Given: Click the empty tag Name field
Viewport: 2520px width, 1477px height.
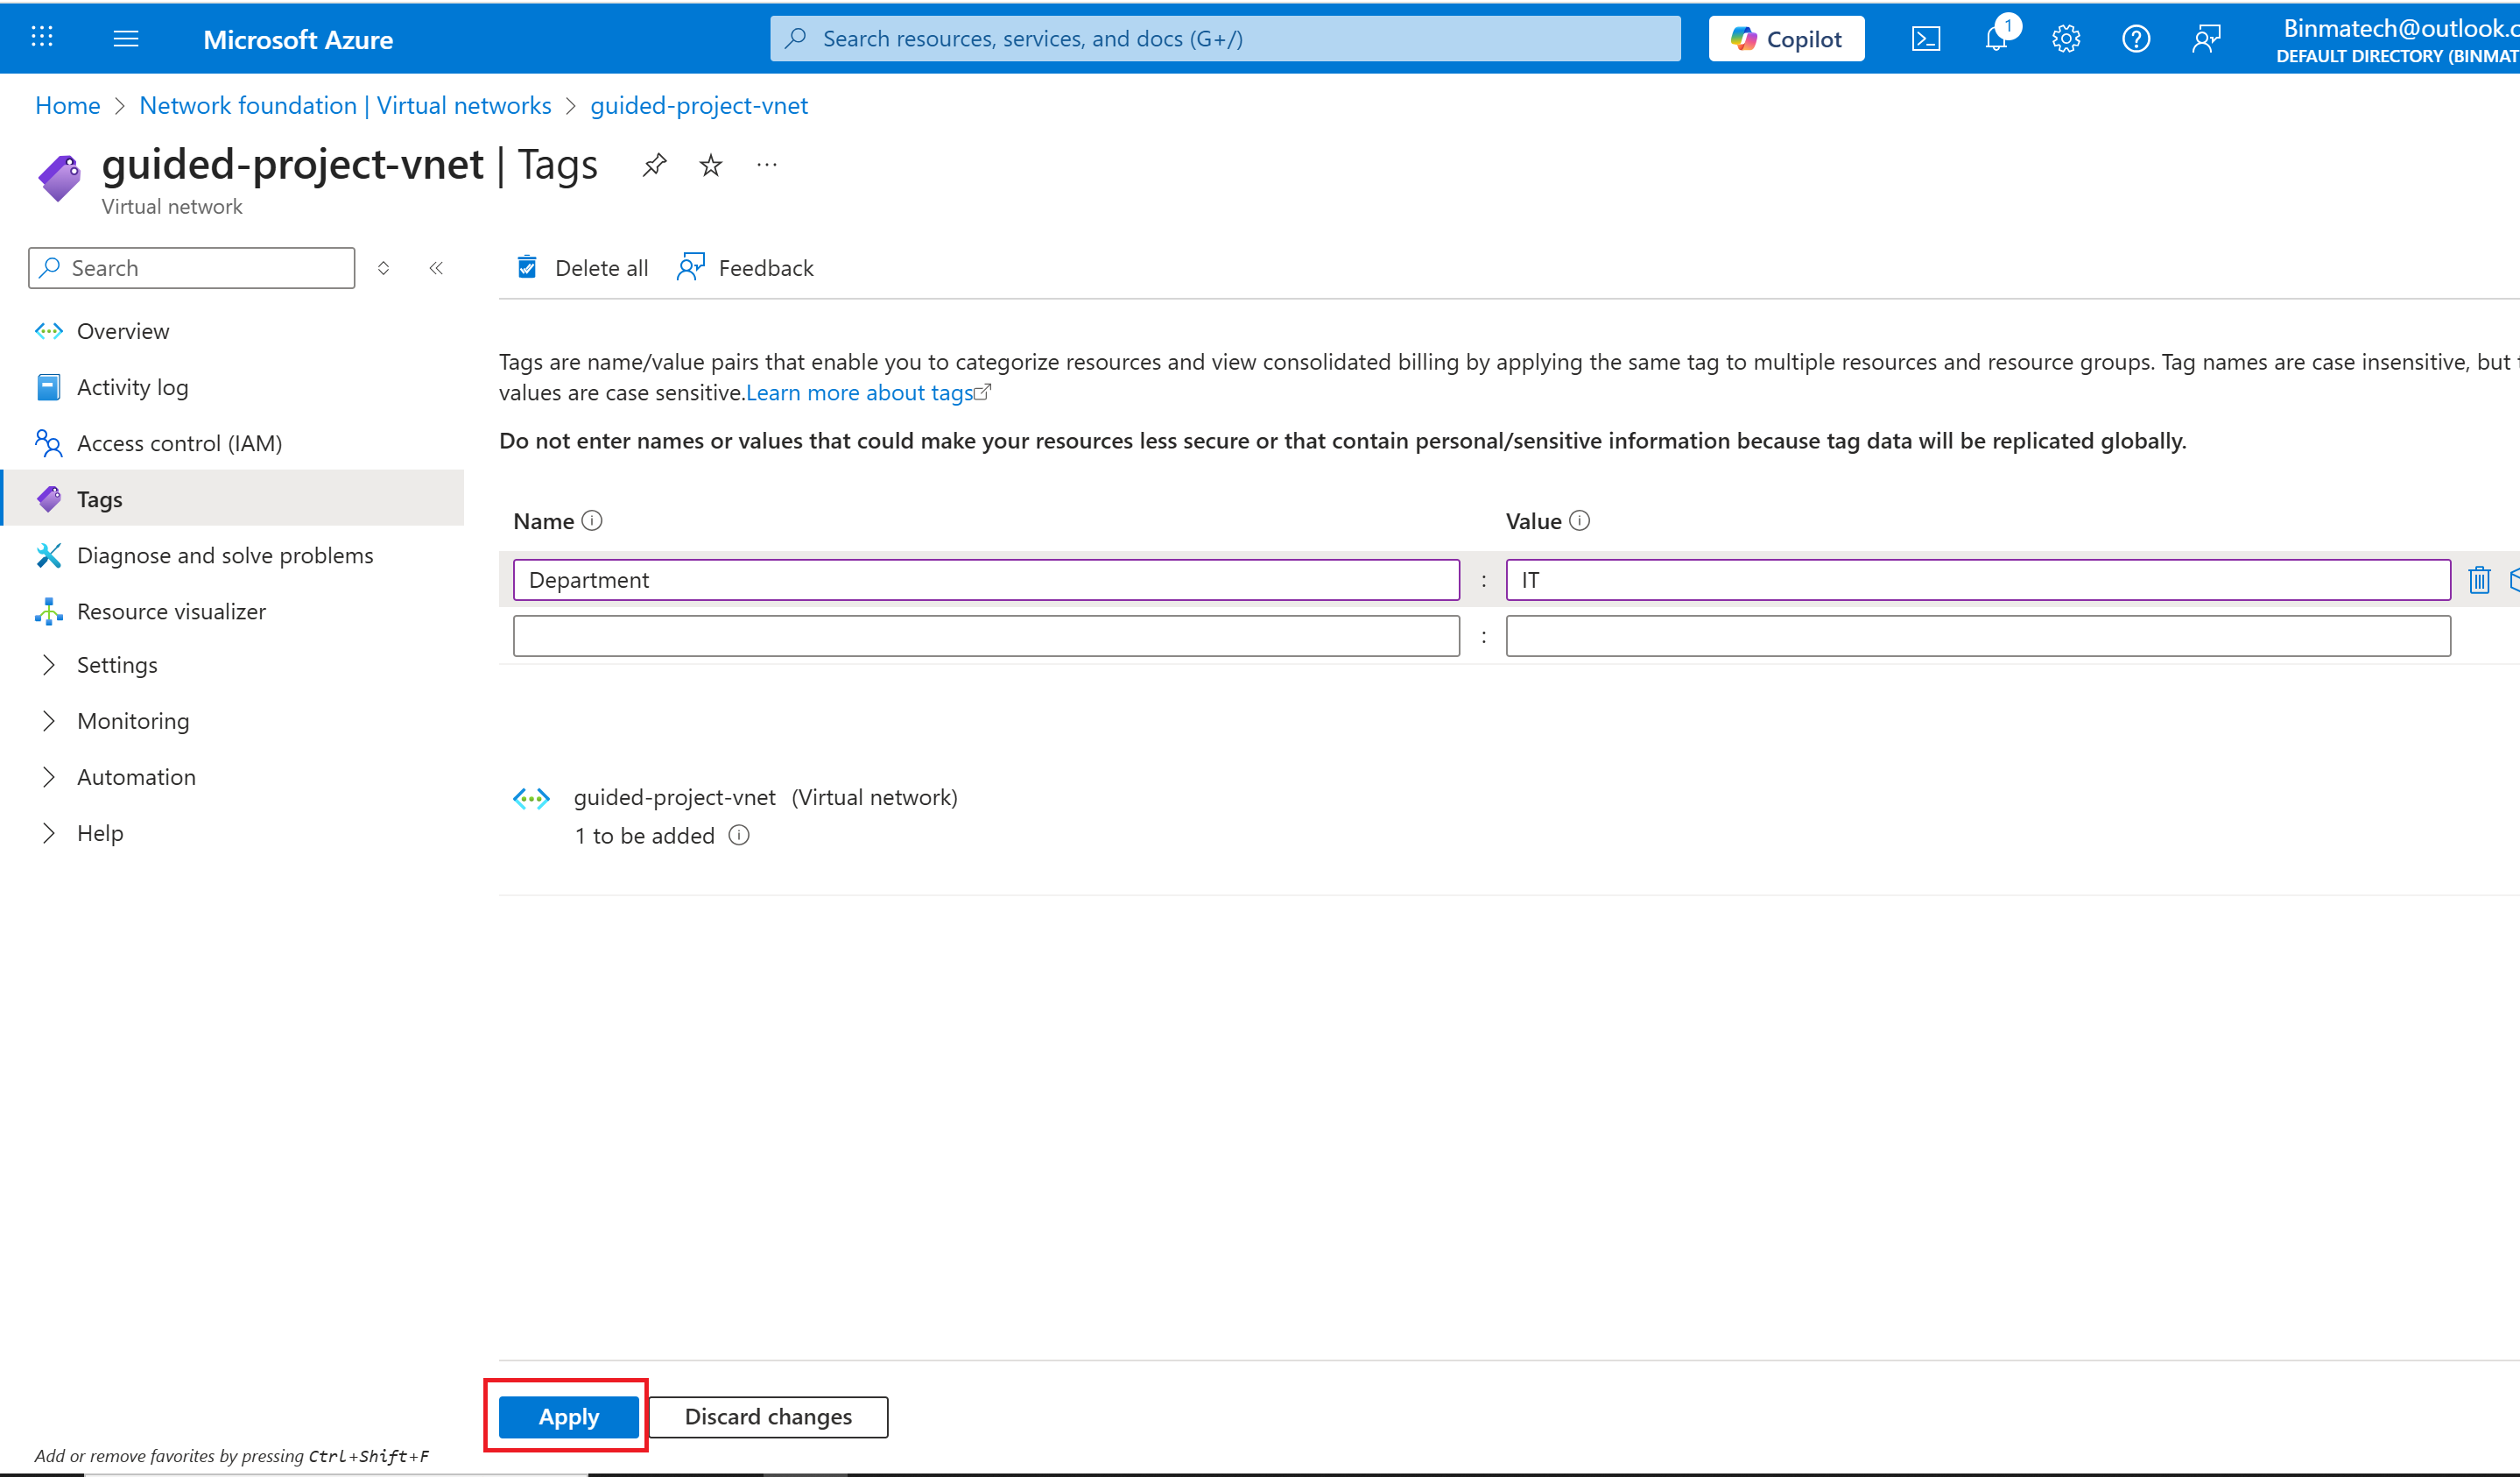Looking at the screenshot, I should (x=985, y=636).
